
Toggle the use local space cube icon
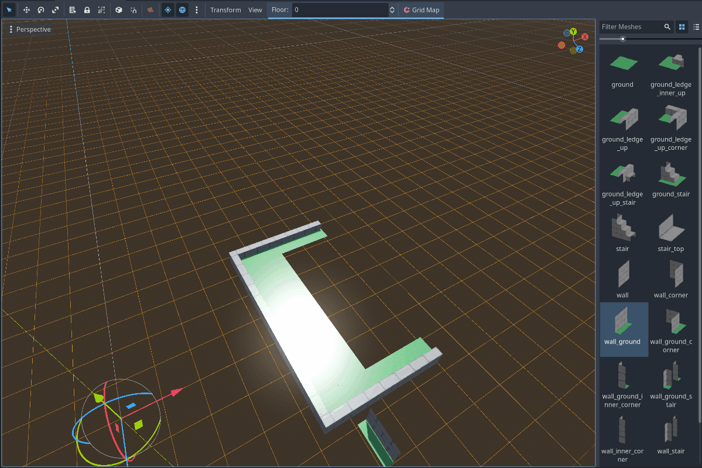tap(119, 10)
